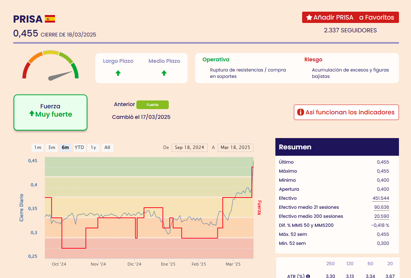
Task: Click the strength gauge needle indicator
Action: [x=60, y=76]
